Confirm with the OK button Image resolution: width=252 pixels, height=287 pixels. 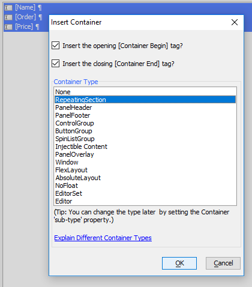[179, 263]
